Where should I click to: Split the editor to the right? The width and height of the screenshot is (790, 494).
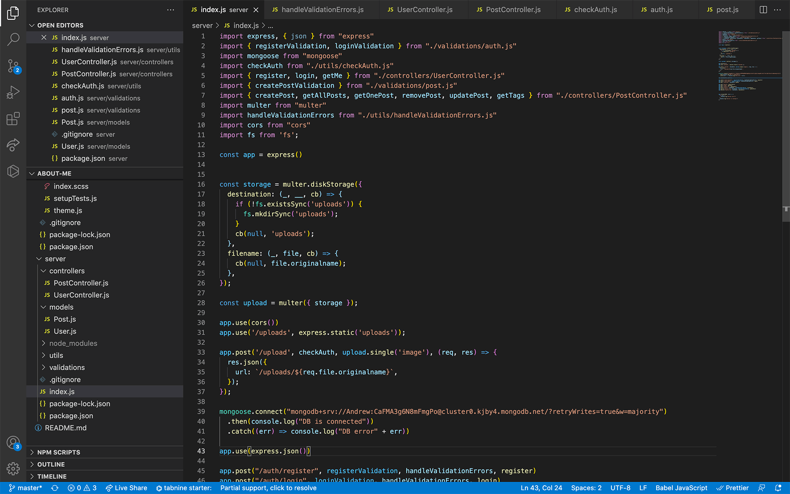tap(763, 10)
